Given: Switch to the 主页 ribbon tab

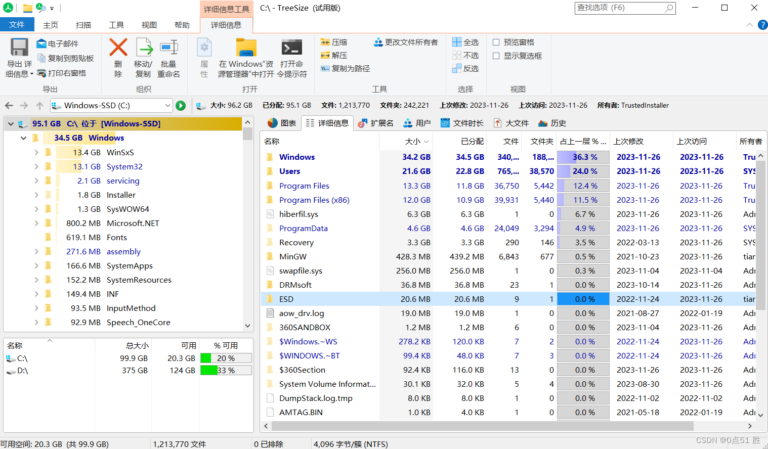Looking at the screenshot, I should [51, 25].
